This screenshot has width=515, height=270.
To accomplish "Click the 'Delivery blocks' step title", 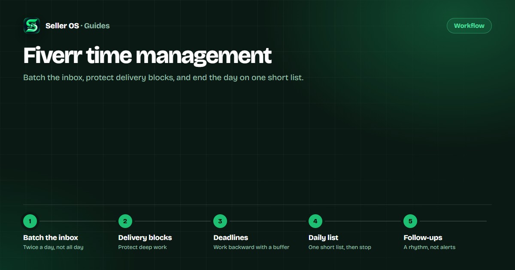I will (x=145, y=237).
